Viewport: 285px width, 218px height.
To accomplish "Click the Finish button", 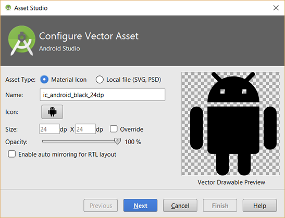I will (x=220, y=206).
